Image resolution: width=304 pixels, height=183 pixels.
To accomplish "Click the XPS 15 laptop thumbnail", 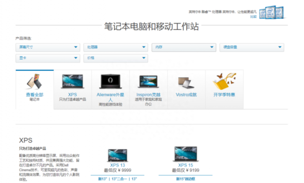I will click(x=186, y=154).
